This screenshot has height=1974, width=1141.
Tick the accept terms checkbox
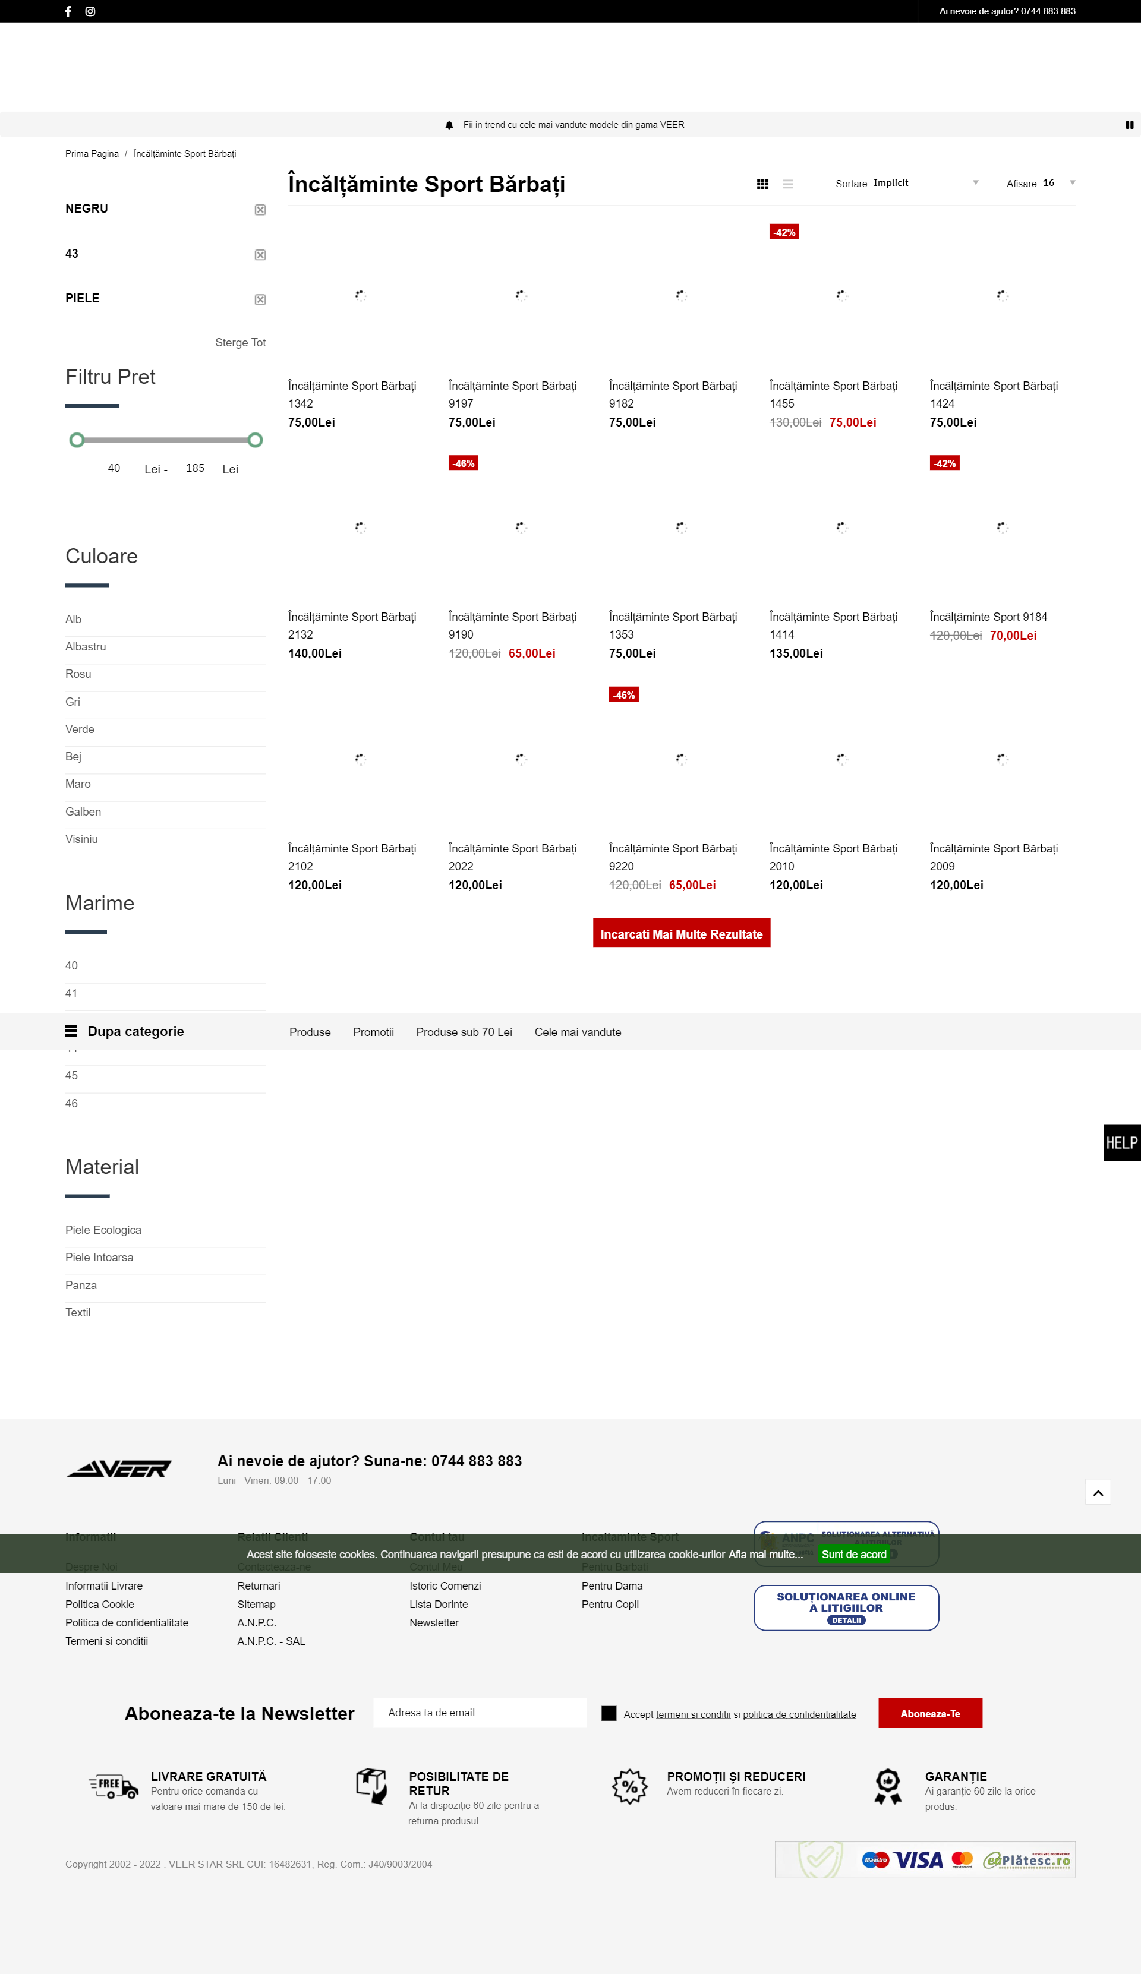[609, 1713]
